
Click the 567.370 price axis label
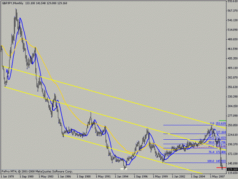pyautogui.click(x=233, y=11)
